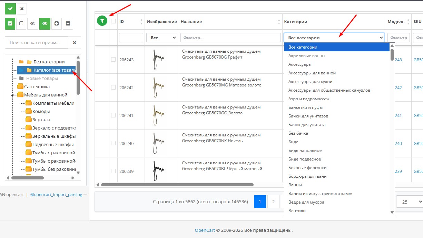Click the green eye show icon

[45, 23]
